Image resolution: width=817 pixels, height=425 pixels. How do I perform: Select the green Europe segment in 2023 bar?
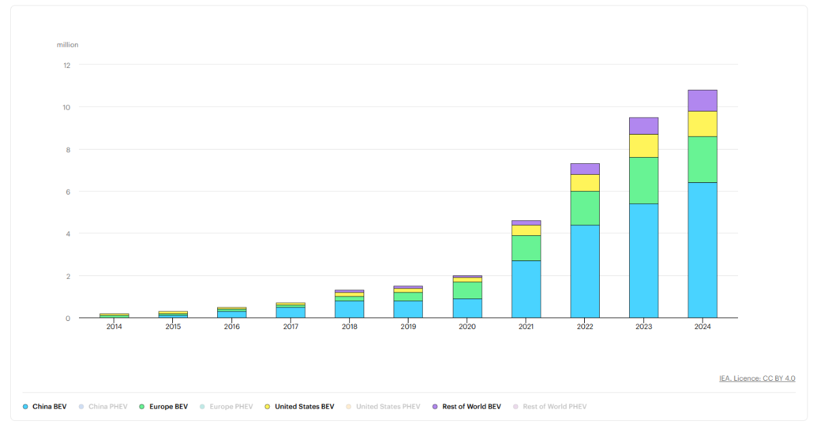pyautogui.click(x=643, y=180)
